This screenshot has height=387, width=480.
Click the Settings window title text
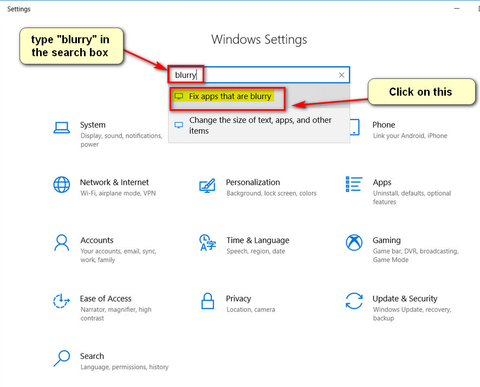point(18,9)
